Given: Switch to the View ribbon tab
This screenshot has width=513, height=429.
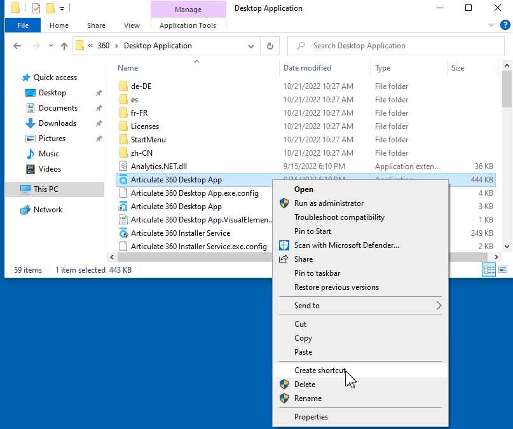Looking at the screenshot, I should click(x=132, y=25).
